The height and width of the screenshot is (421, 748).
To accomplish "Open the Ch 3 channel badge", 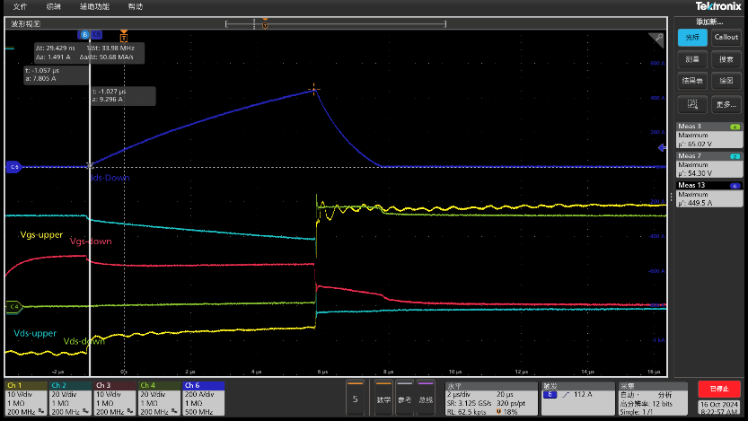I will [x=115, y=399].
